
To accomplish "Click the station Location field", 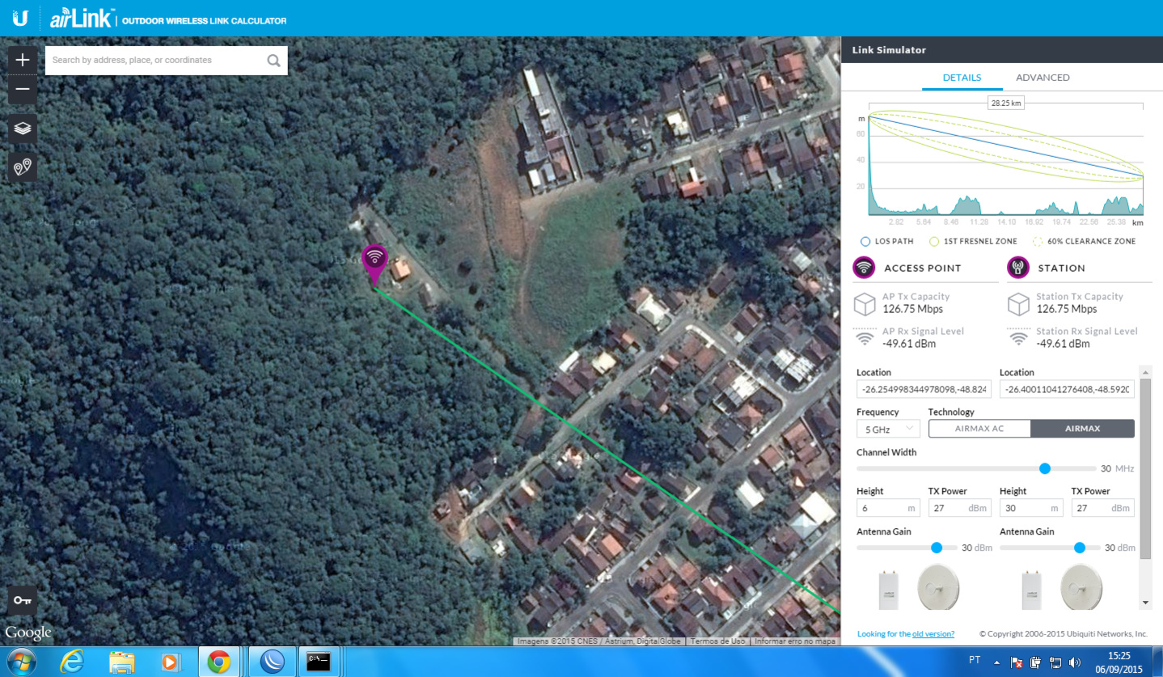I will coord(1067,389).
